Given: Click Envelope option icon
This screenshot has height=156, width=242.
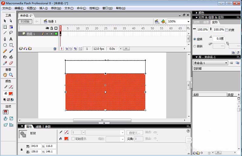Looking at the screenshot, I should click(x=11, y=125).
